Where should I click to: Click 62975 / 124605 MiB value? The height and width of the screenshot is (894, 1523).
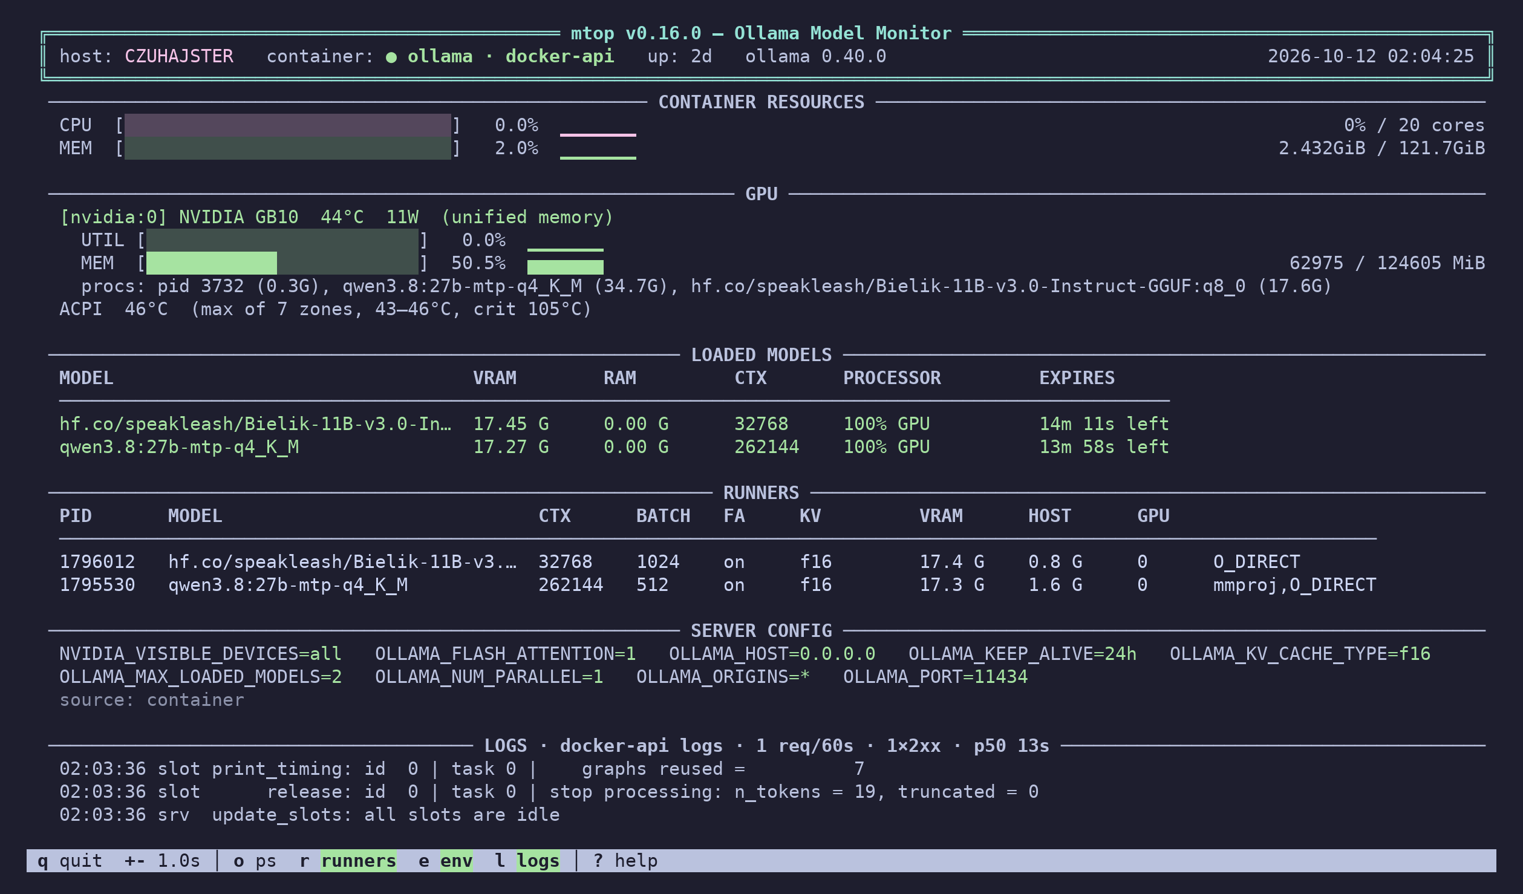point(1387,263)
